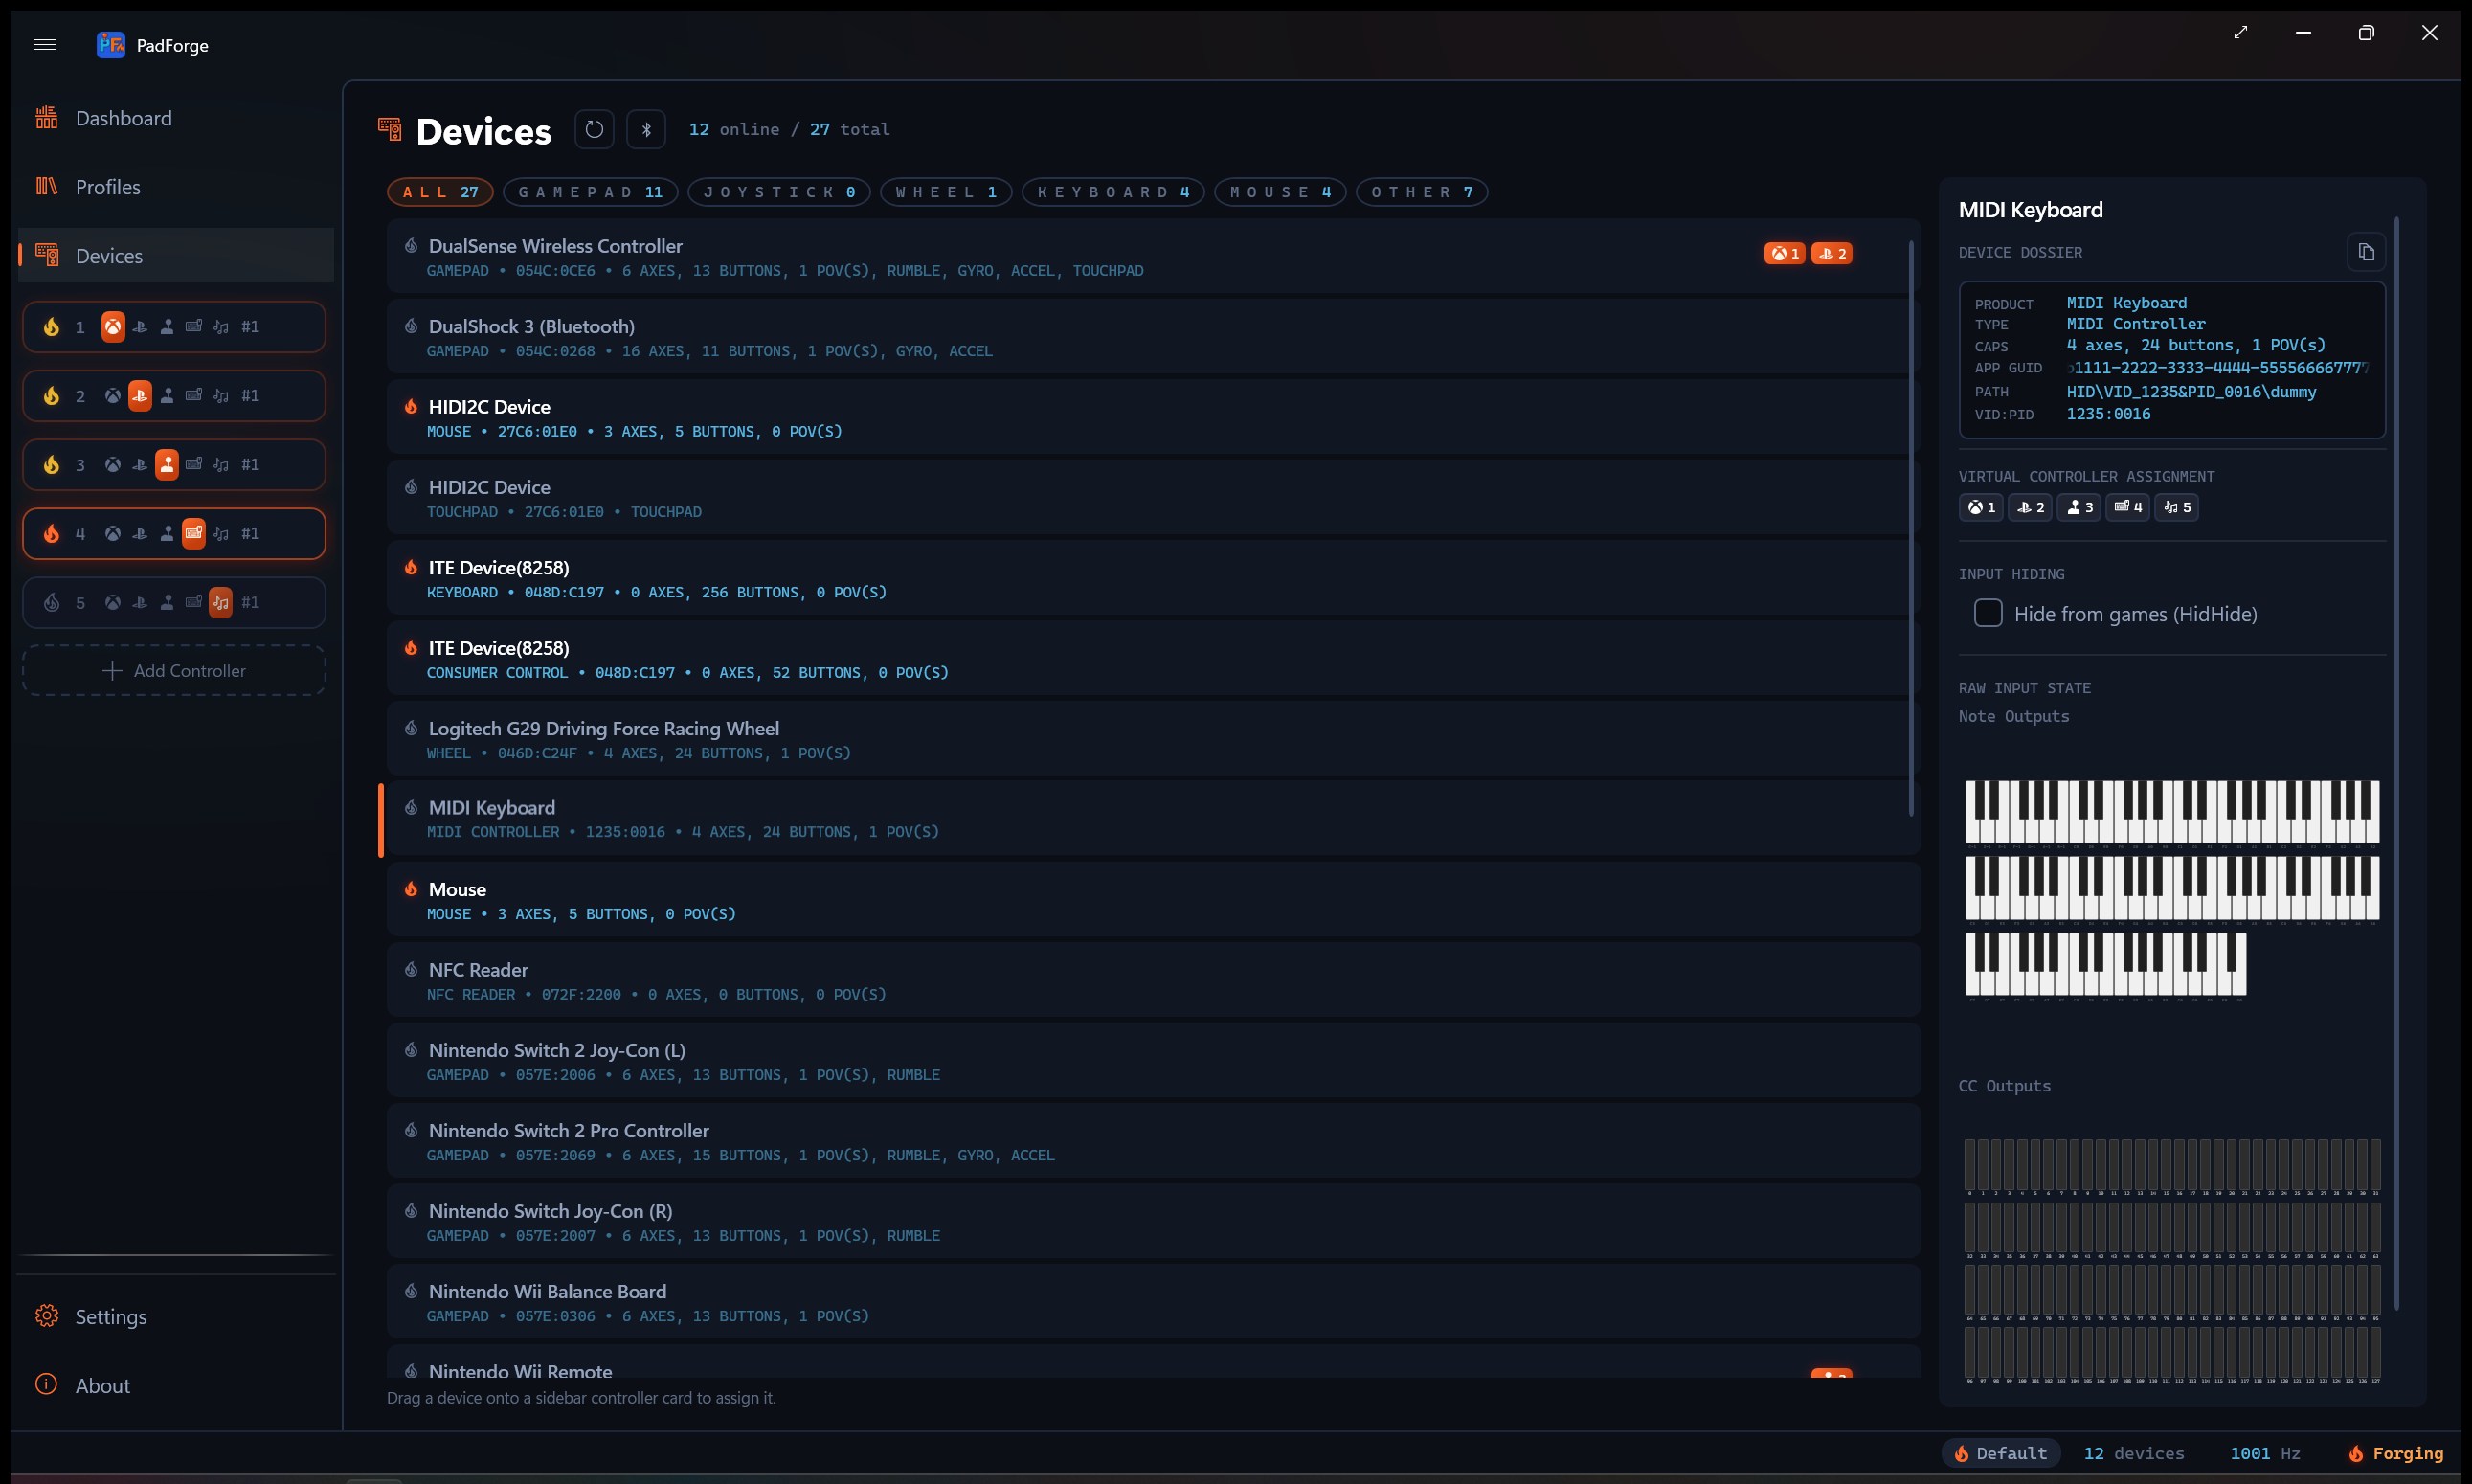Click the Bluetooth icon beside Devices heading
2472x1484 pixels.
[x=646, y=129]
